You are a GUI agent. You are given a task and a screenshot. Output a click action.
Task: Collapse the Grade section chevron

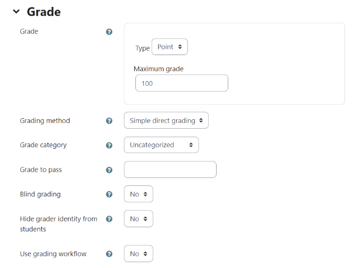(16, 12)
